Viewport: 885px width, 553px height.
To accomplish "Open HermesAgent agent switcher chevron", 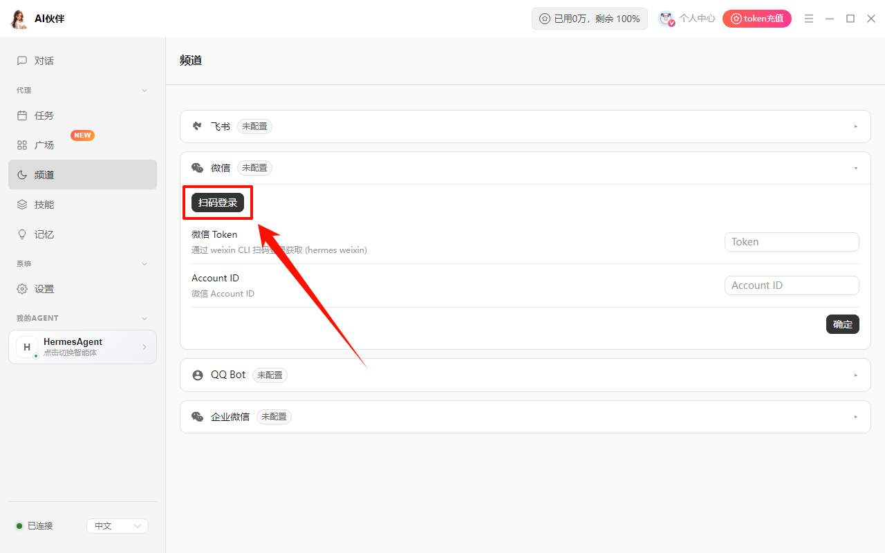I will coord(145,347).
